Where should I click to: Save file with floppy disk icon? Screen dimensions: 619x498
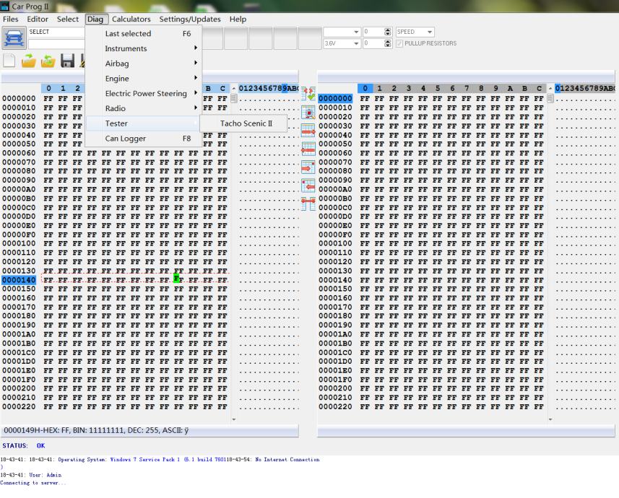point(68,63)
